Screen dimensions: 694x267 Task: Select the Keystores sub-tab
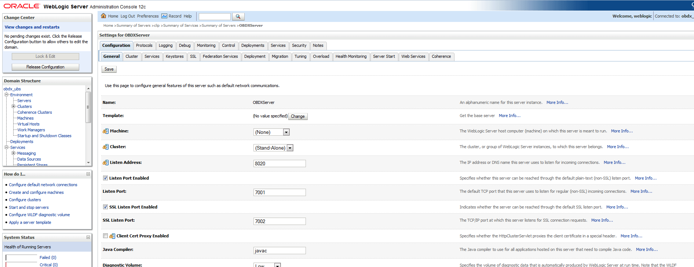pos(175,56)
